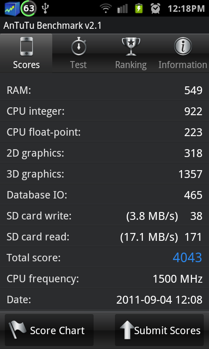Tap the charging battery status icon
The height and width of the screenshot is (349, 209).
139,8
